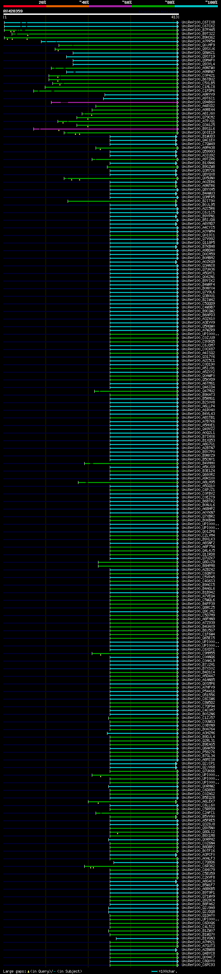Select the UniRef100_A8IJ60 label
221x974 pixels.
(x=198, y=113)
